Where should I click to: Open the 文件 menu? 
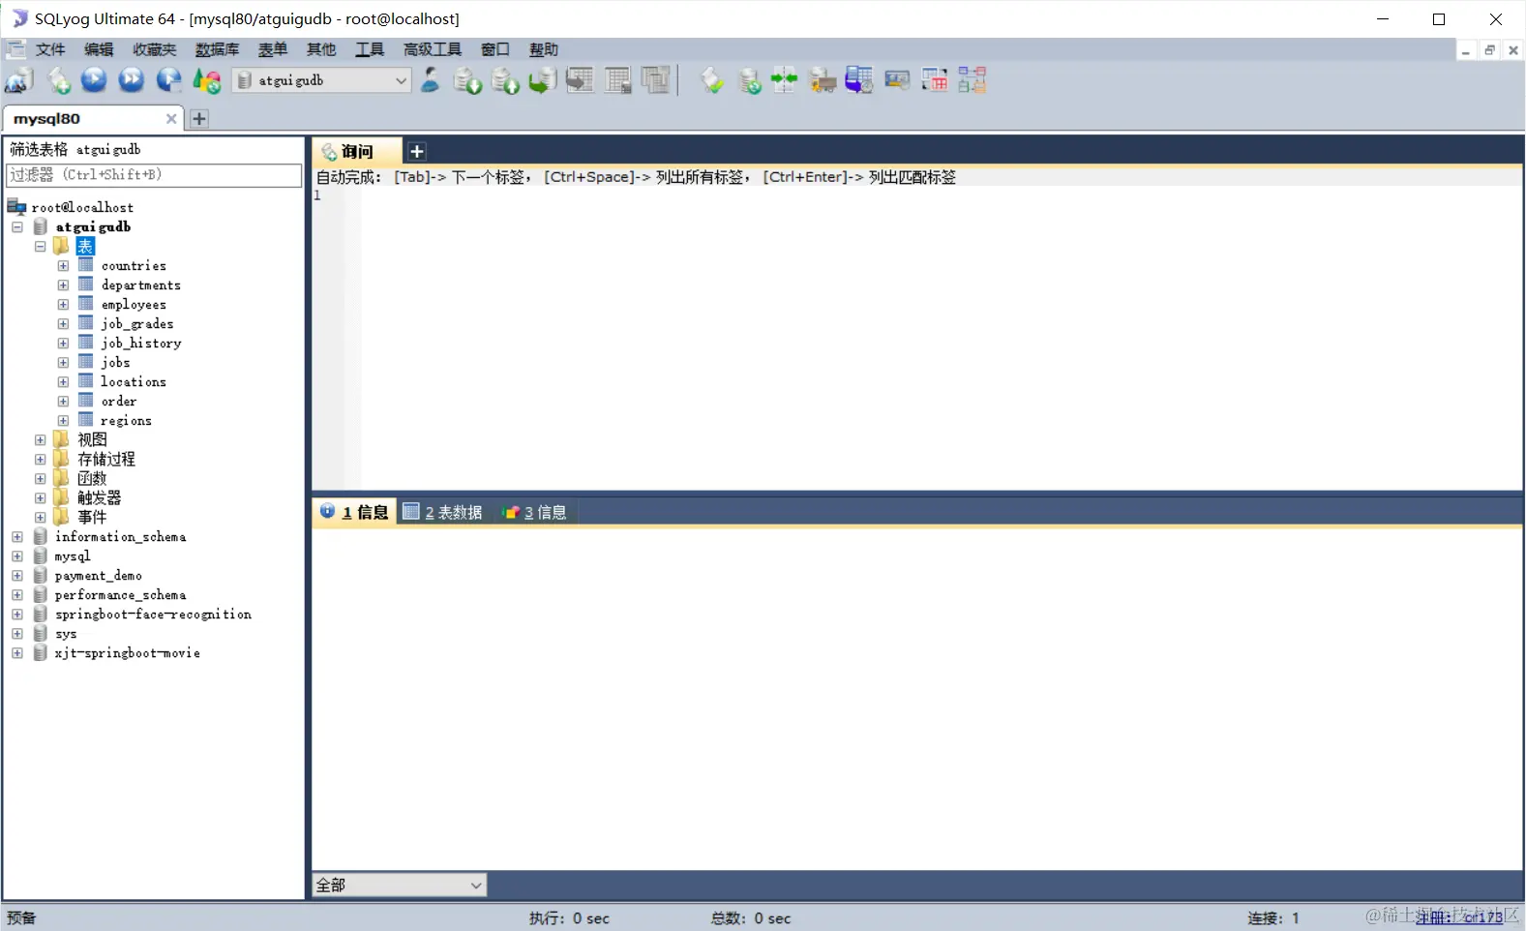tap(50, 49)
